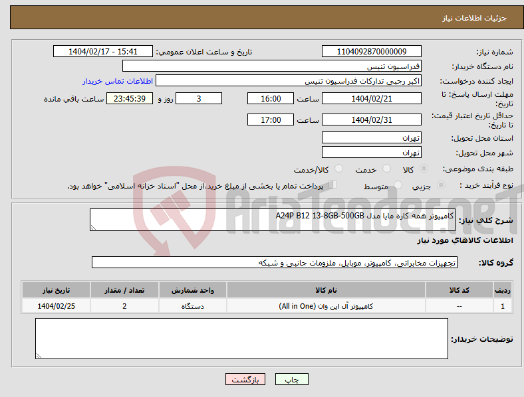This screenshot has height=397, width=524.
Task: Click the کد کالا column header
Action: [459, 290]
